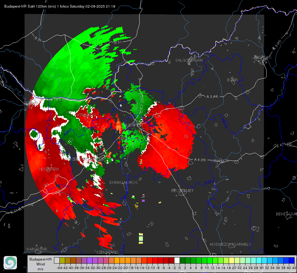Click the KAPOSVÁR city label

point(37,249)
